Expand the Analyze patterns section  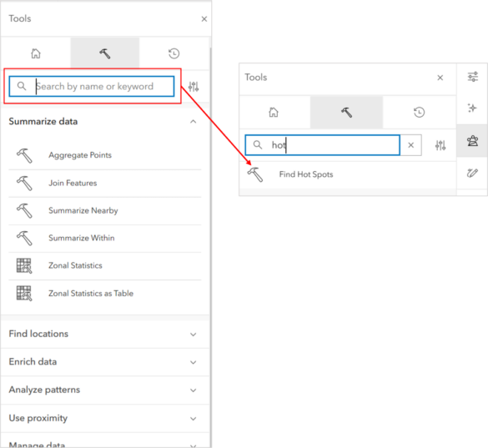(105, 390)
